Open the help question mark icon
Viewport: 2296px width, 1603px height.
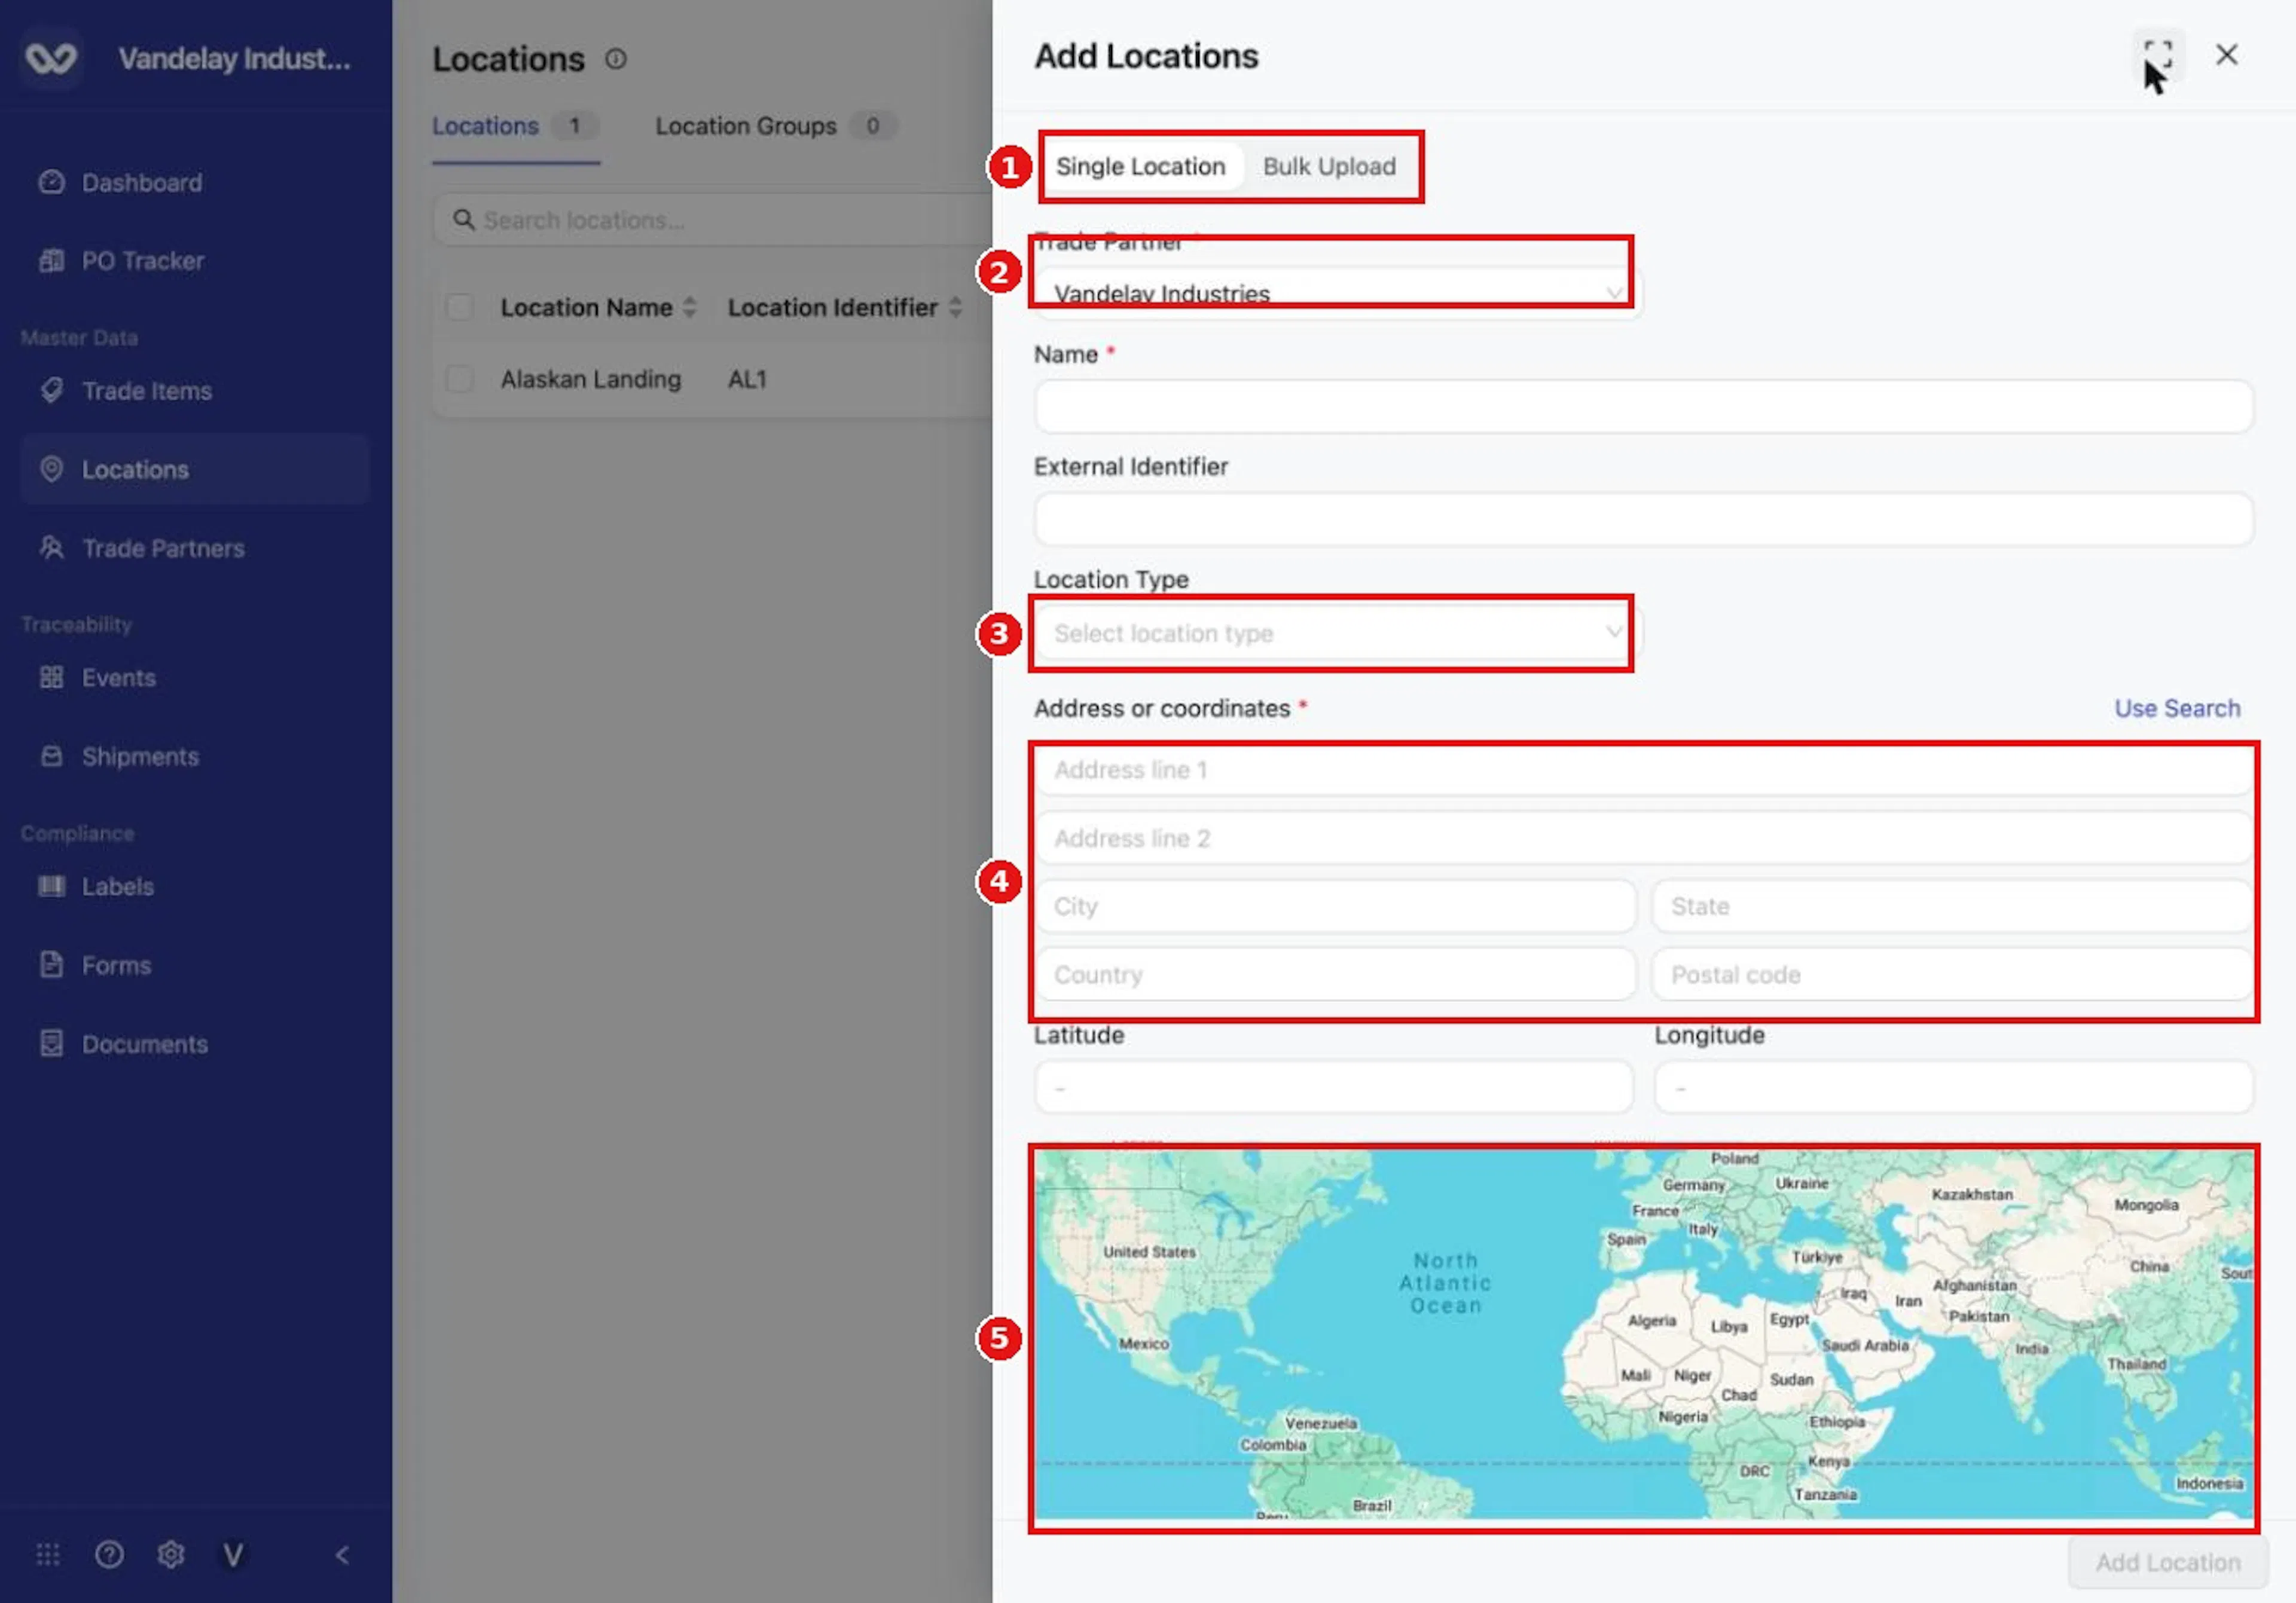click(109, 1555)
